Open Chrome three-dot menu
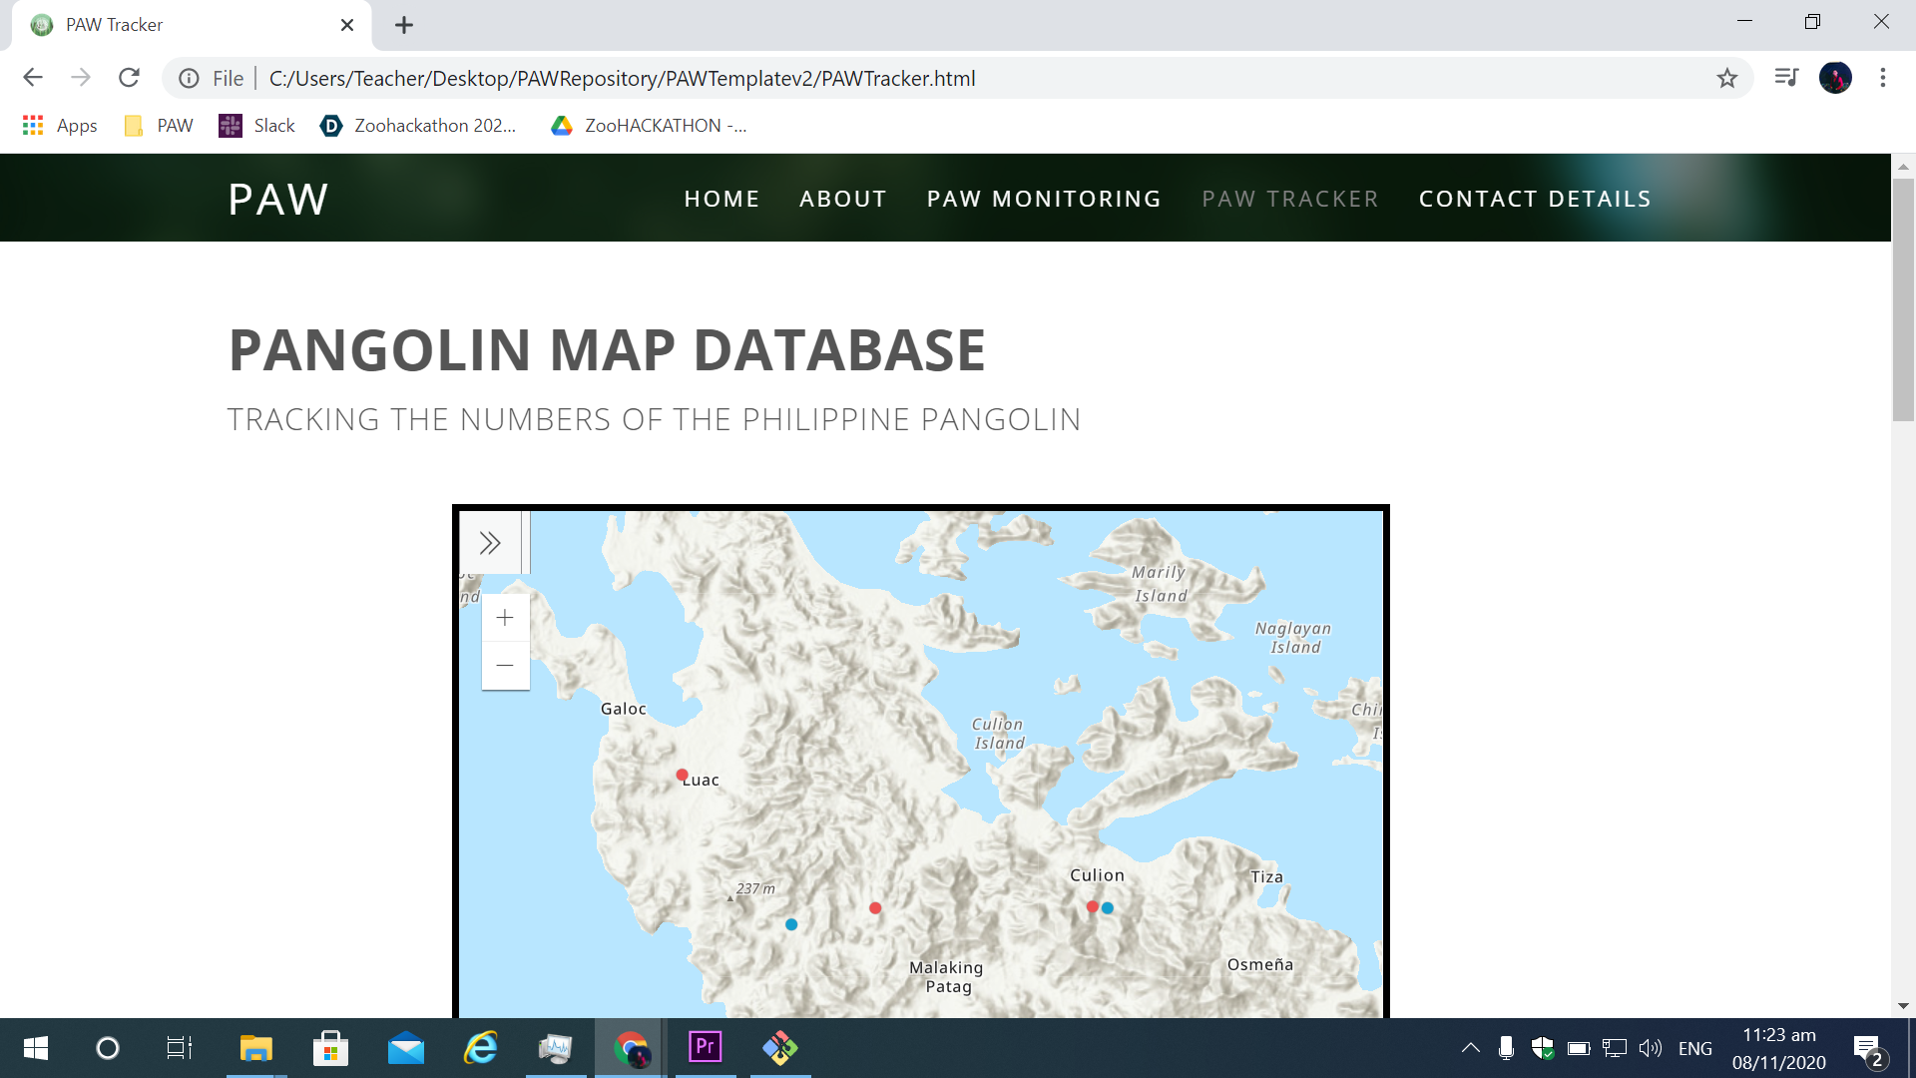 click(x=1883, y=78)
